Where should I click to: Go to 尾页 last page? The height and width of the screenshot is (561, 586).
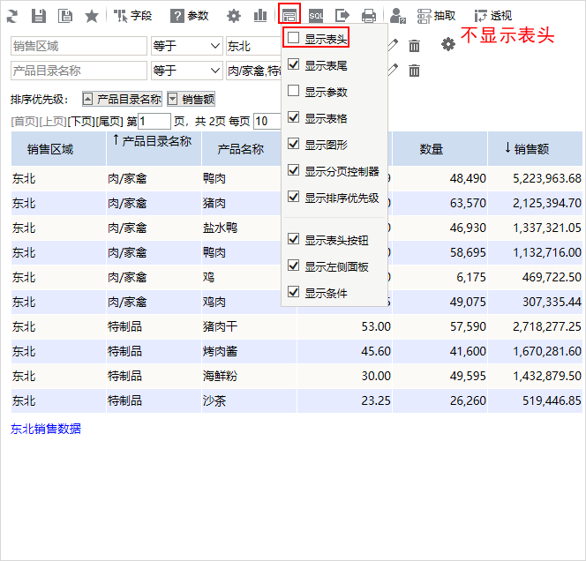click(109, 122)
